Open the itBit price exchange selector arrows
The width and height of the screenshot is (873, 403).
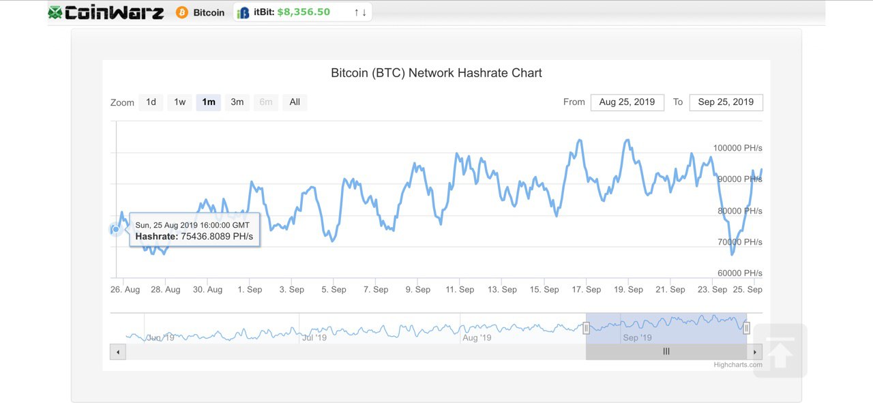click(360, 12)
